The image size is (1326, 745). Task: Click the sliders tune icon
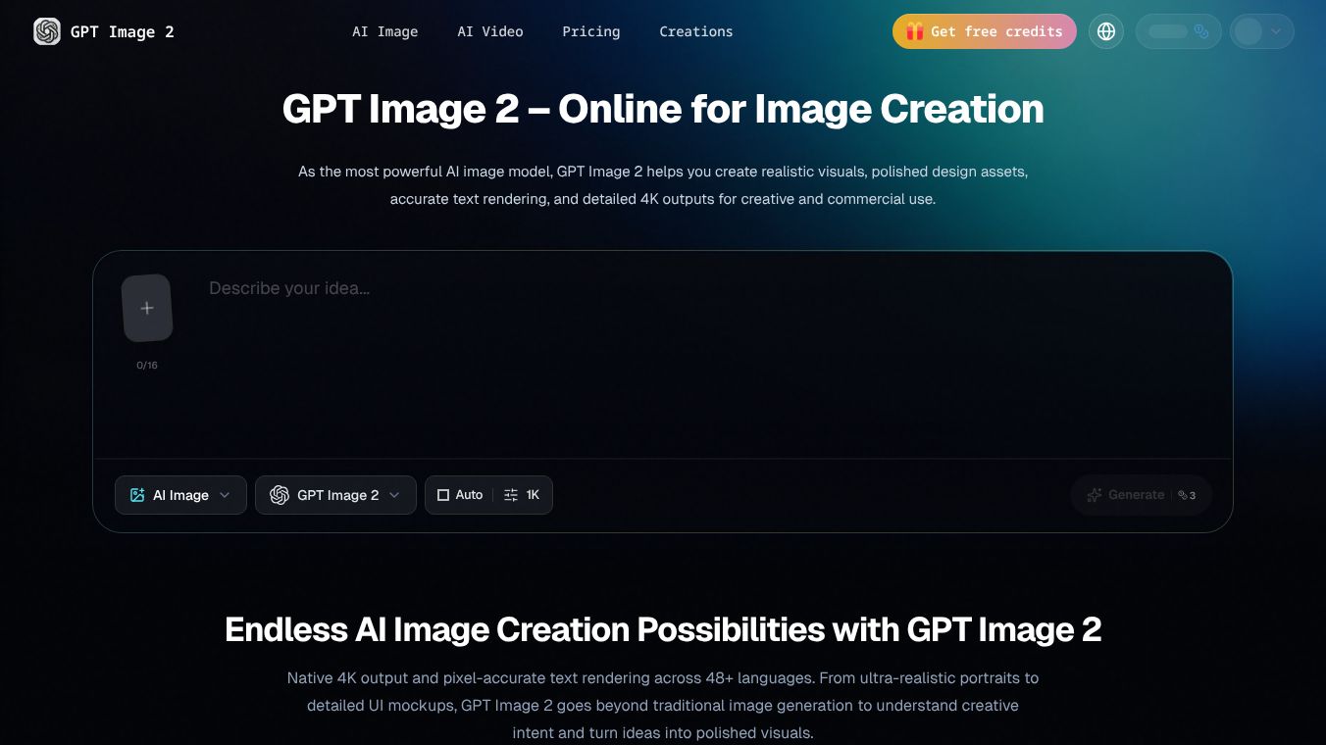[x=511, y=495]
